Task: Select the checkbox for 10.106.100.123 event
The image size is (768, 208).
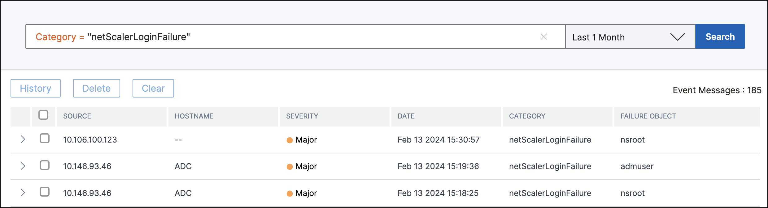Action: (x=45, y=139)
